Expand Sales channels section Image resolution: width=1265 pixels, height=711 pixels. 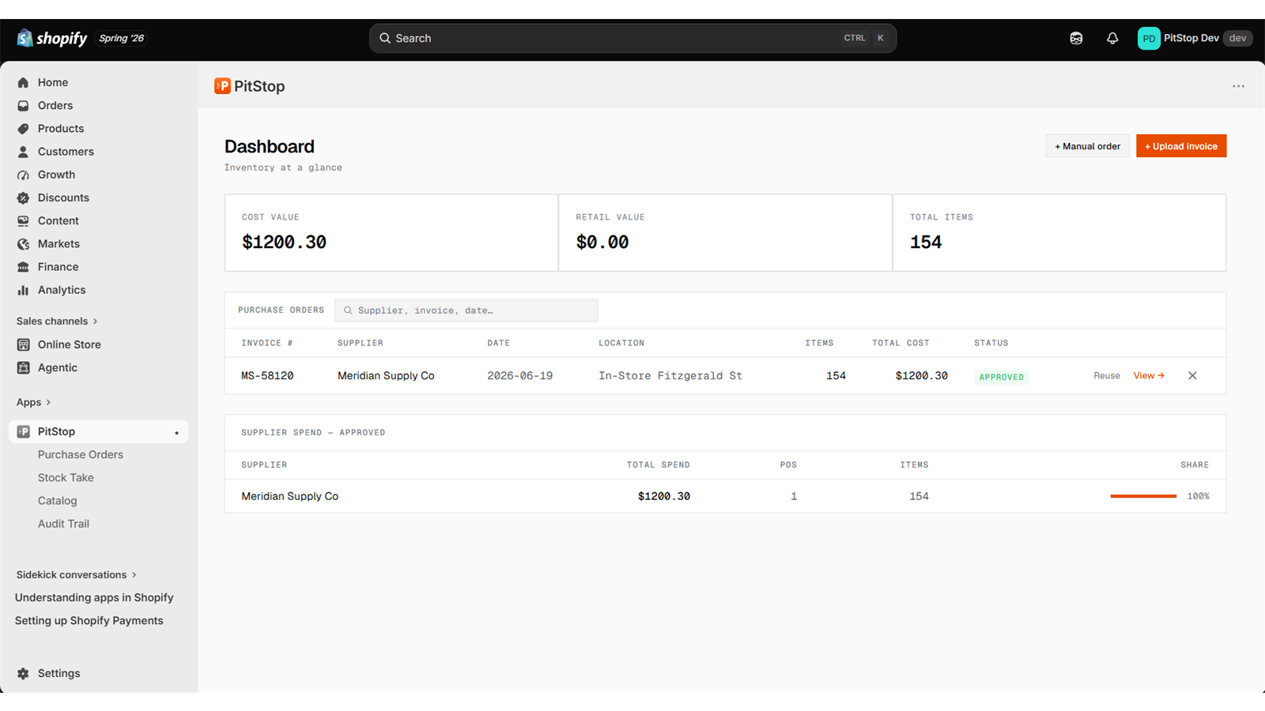tap(57, 321)
